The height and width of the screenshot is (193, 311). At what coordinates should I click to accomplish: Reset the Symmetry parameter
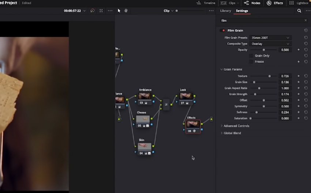click(306, 106)
